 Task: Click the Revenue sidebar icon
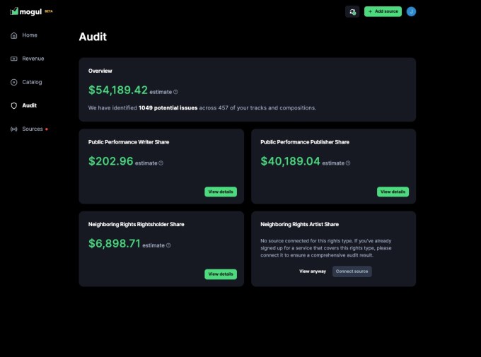(x=14, y=59)
